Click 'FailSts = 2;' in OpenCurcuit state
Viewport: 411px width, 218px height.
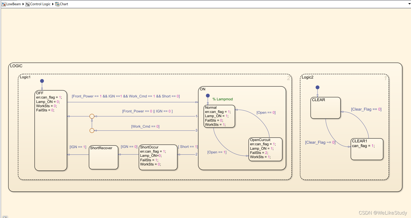tap(259, 153)
